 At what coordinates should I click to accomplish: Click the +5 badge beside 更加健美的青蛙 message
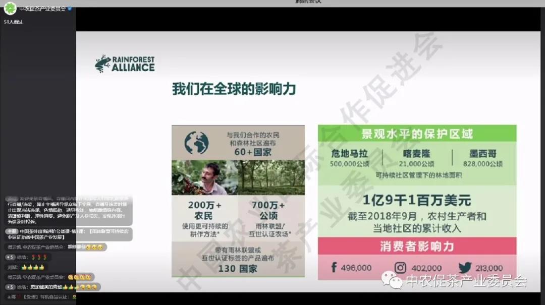coord(10,287)
